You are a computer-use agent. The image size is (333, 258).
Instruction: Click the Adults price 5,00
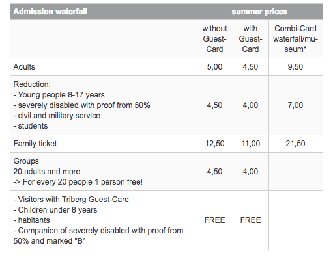tap(214, 67)
